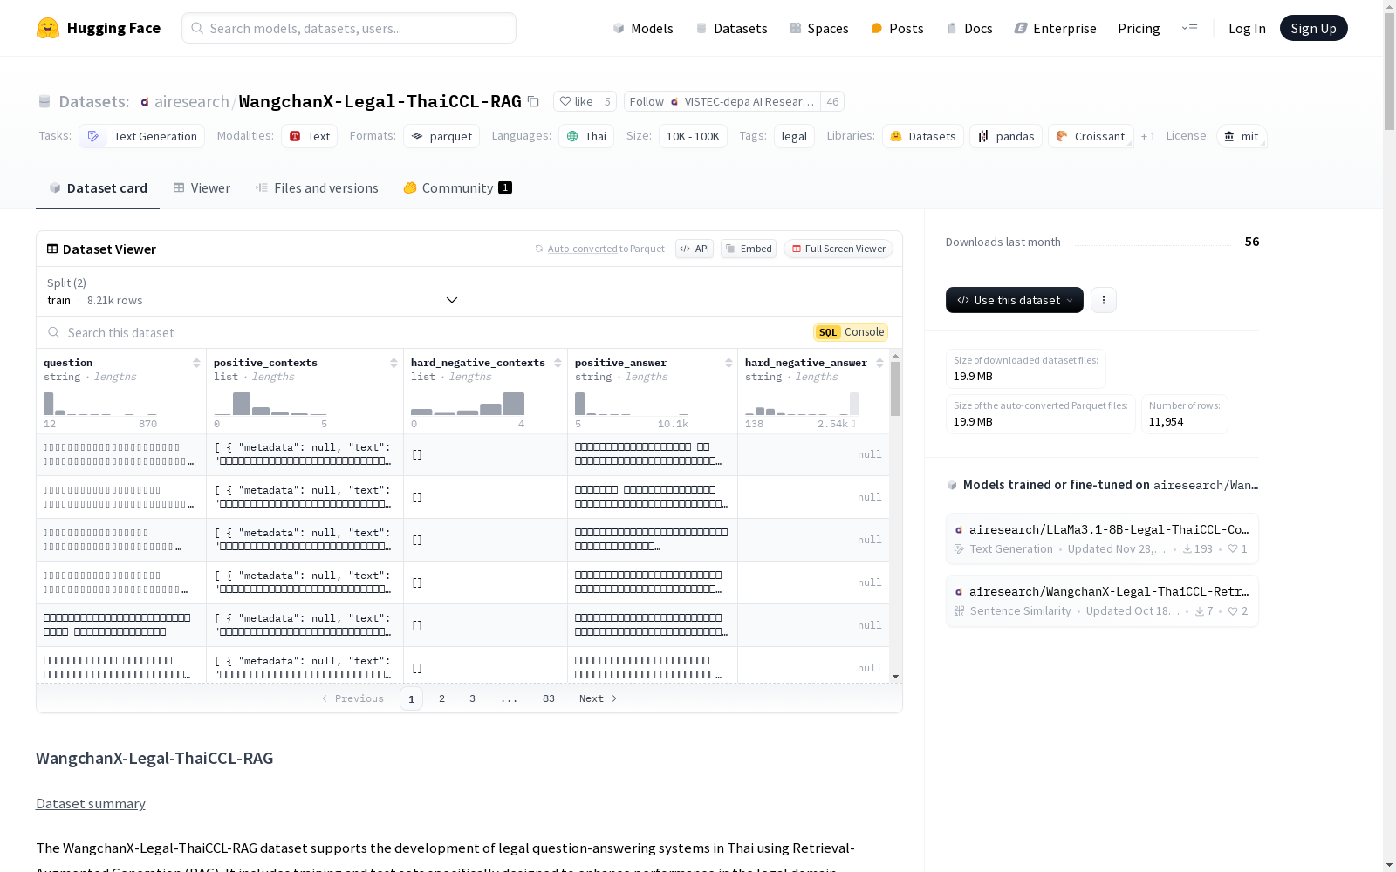The image size is (1396, 872).
Task: Sort the positive_contexts column
Action: (393, 363)
